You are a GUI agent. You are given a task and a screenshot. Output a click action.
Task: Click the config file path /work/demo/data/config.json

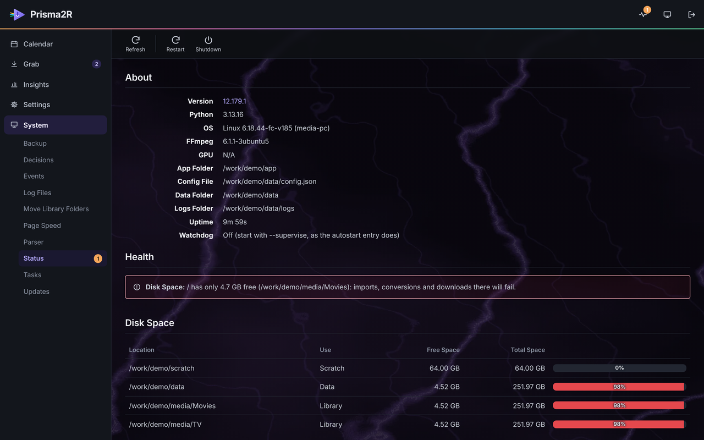269,182
